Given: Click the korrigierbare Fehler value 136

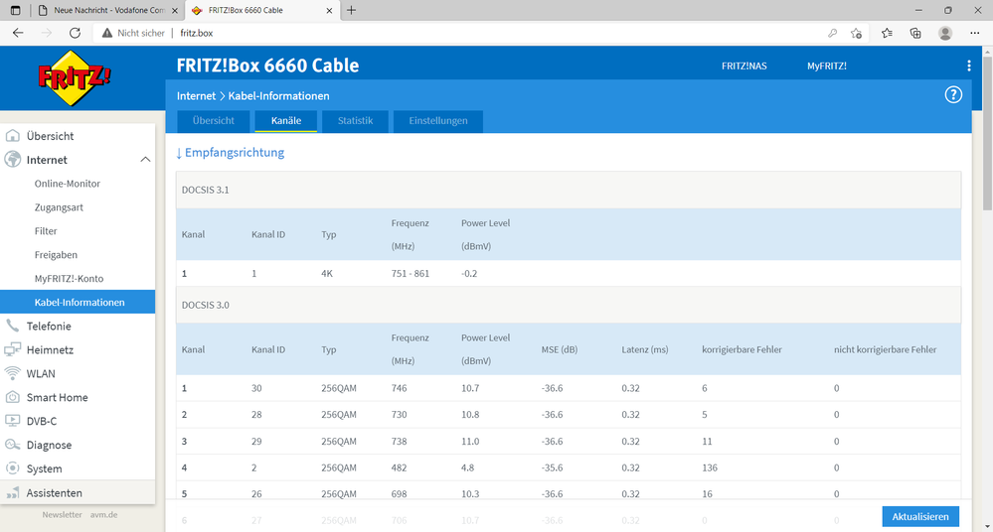Looking at the screenshot, I should coord(710,468).
